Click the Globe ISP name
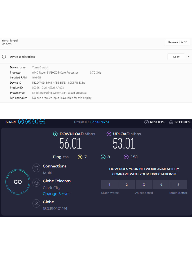Image resolution: width=192 pixels, height=256 pixels. point(48,202)
